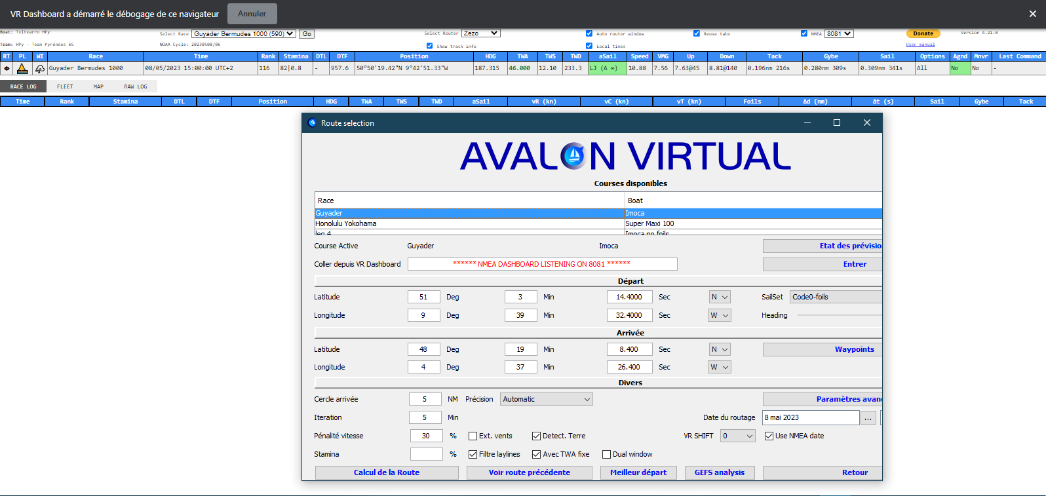The image size is (1046, 496).
Task: Click the Stamina percentage input field
Action: click(426, 454)
